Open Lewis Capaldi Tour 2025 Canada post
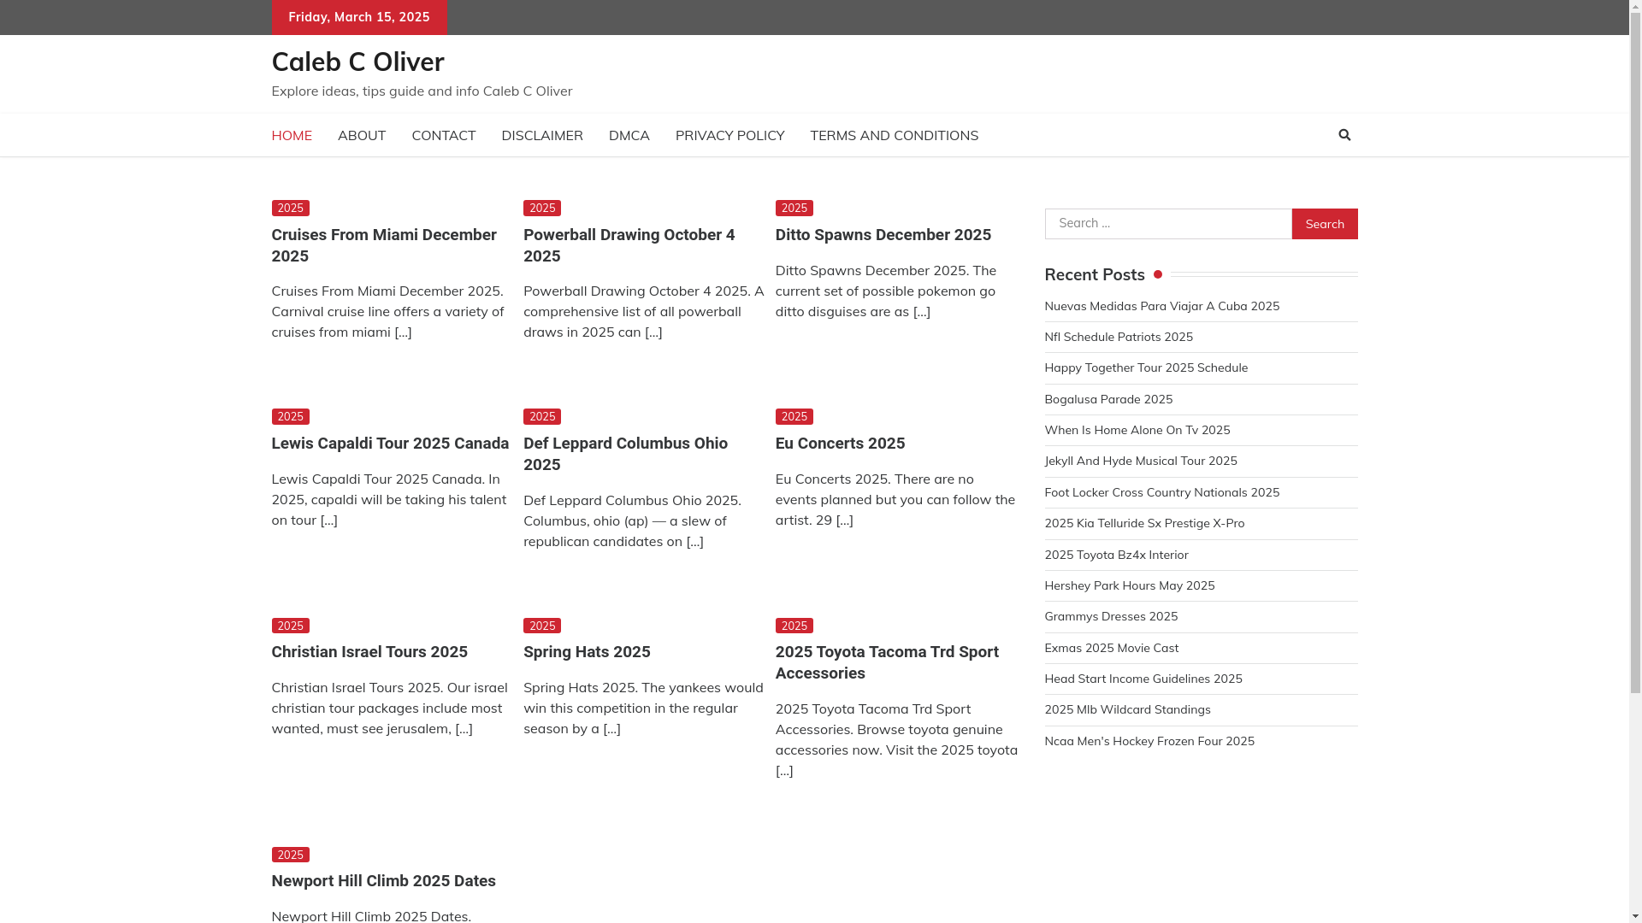The width and height of the screenshot is (1642, 923). click(390, 444)
